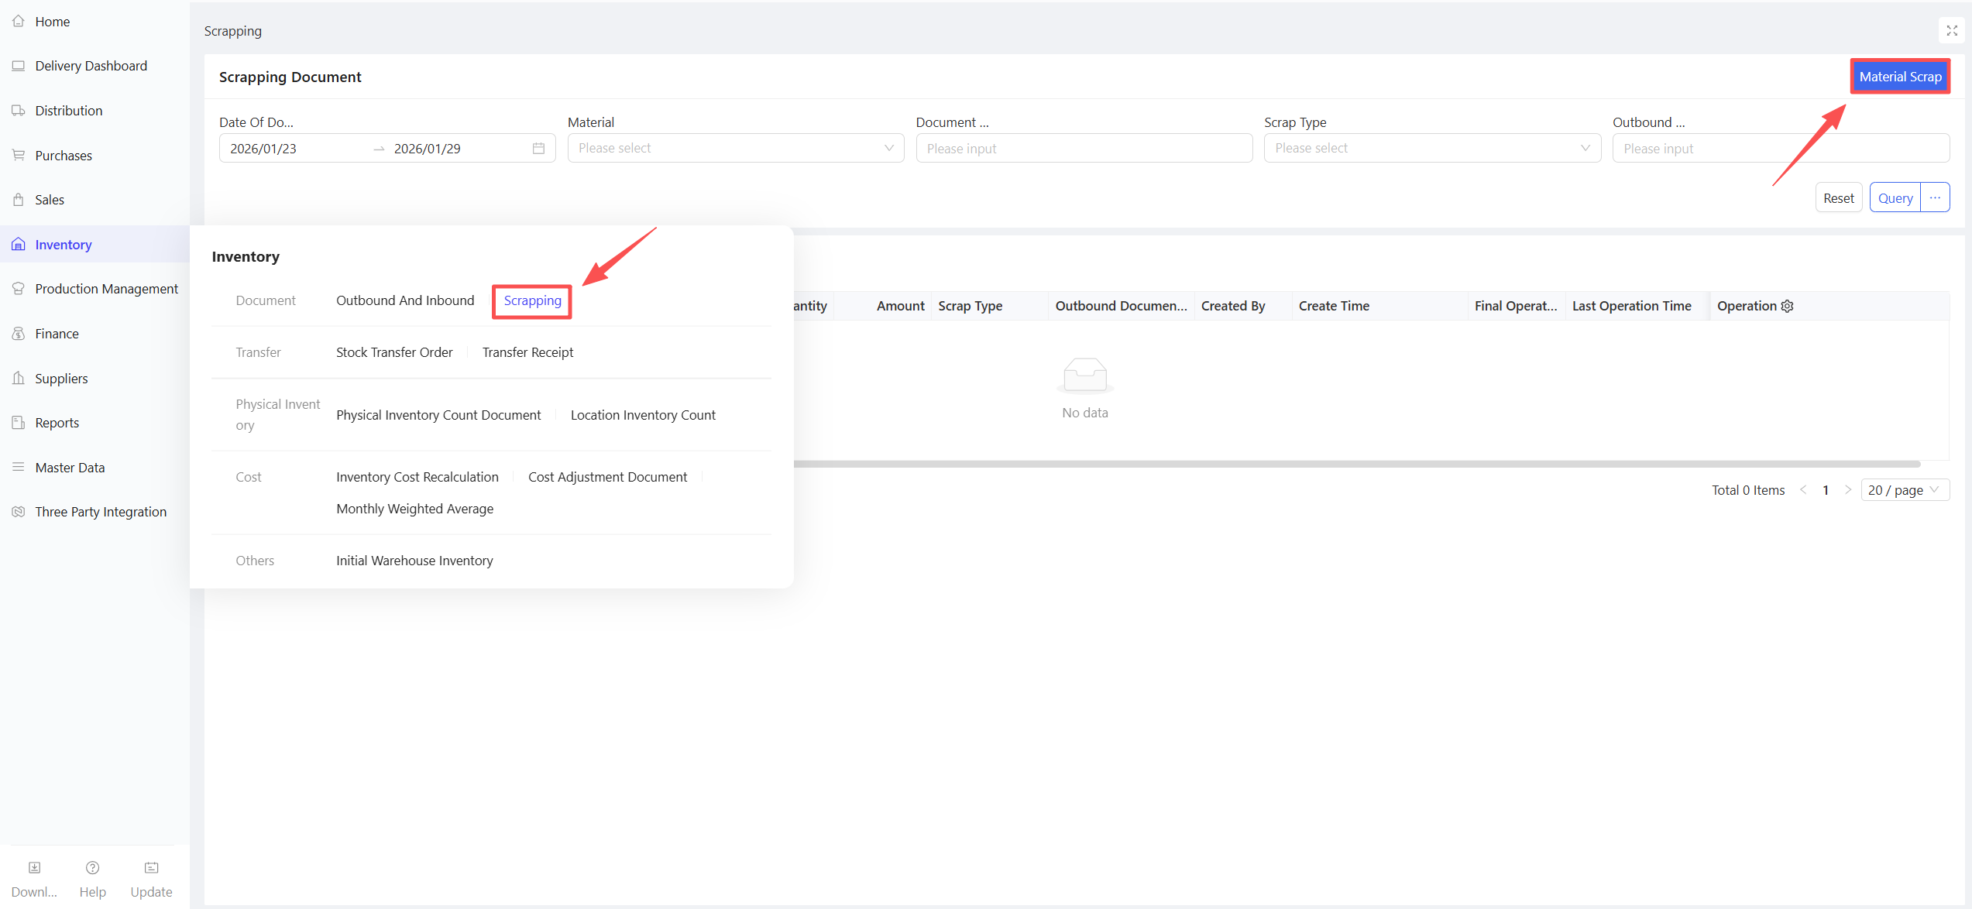Click Production Management sidebar item
The width and height of the screenshot is (1972, 909).
tap(106, 289)
